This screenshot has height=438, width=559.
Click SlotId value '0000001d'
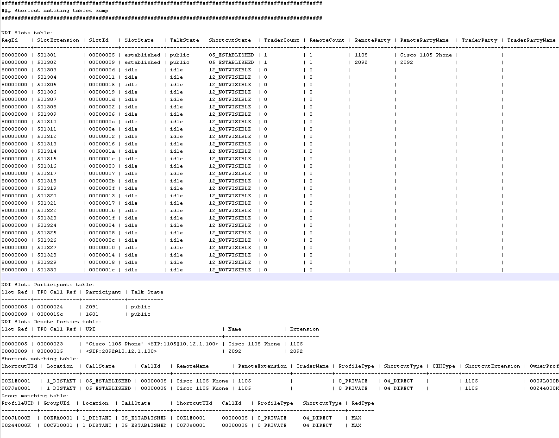coord(102,100)
